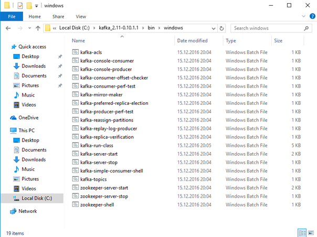The width and height of the screenshot is (317, 237).
Task: Switch to large icons view layout
Action: point(311,233)
